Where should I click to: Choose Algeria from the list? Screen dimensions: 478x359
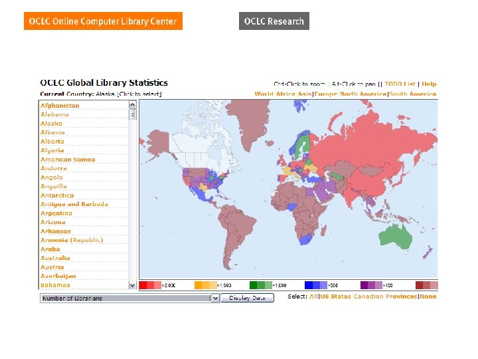coord(52,150)
